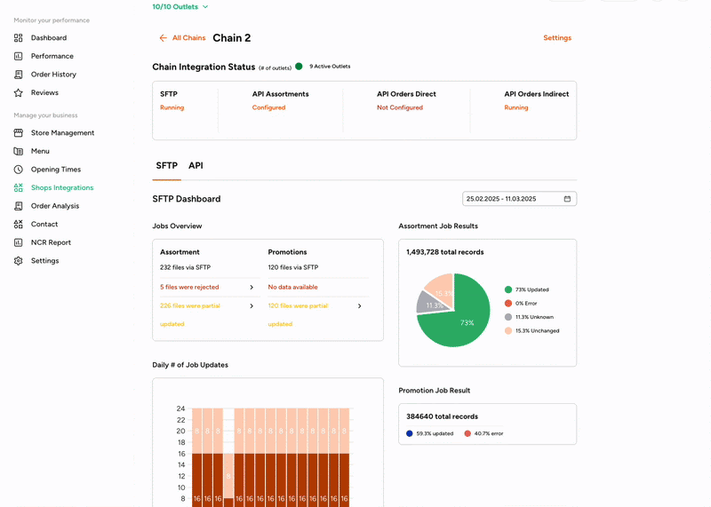
Task: Click the Store Management shop icon
Action: pyautogui.click(x=19, y=133)
